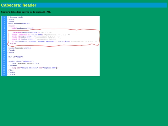This screenshot has height=126, width=168.
Task: Click the 'Captura del codigo interno' paragraph text
Action: [x=26, y=12]
